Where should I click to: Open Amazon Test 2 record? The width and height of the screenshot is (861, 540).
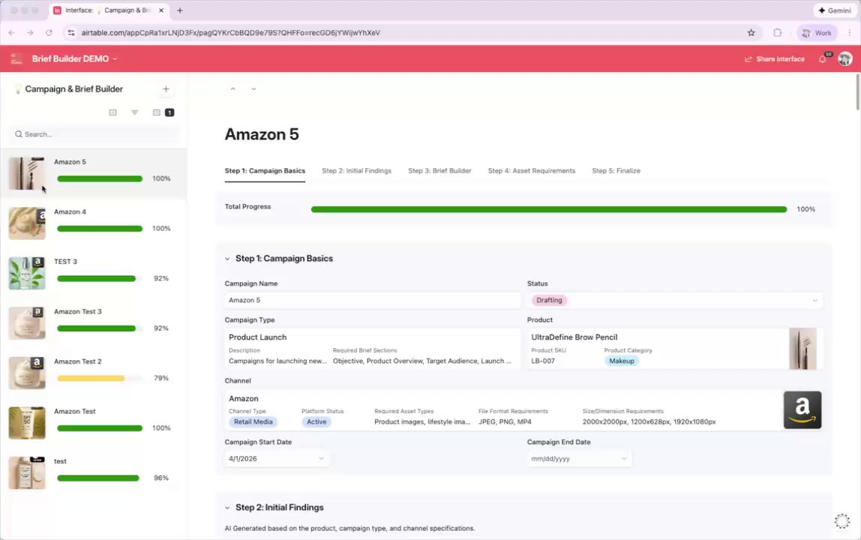[93, 373]
